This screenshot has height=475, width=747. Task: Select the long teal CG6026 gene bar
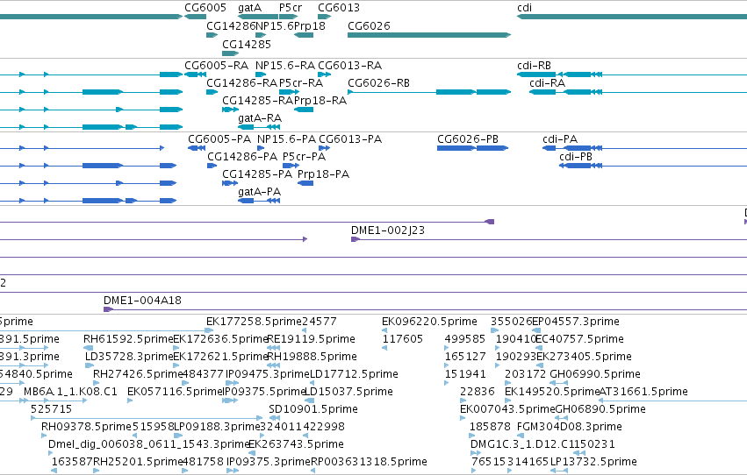click(429, 35)
